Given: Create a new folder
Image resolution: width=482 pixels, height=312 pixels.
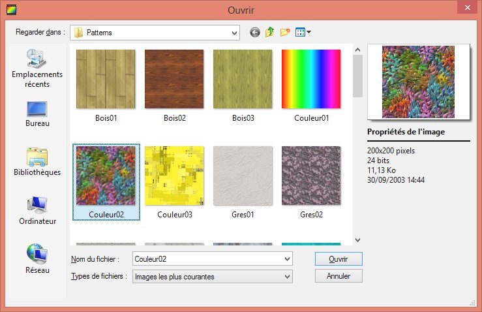Looking at the screenshot, I should 285,32.
